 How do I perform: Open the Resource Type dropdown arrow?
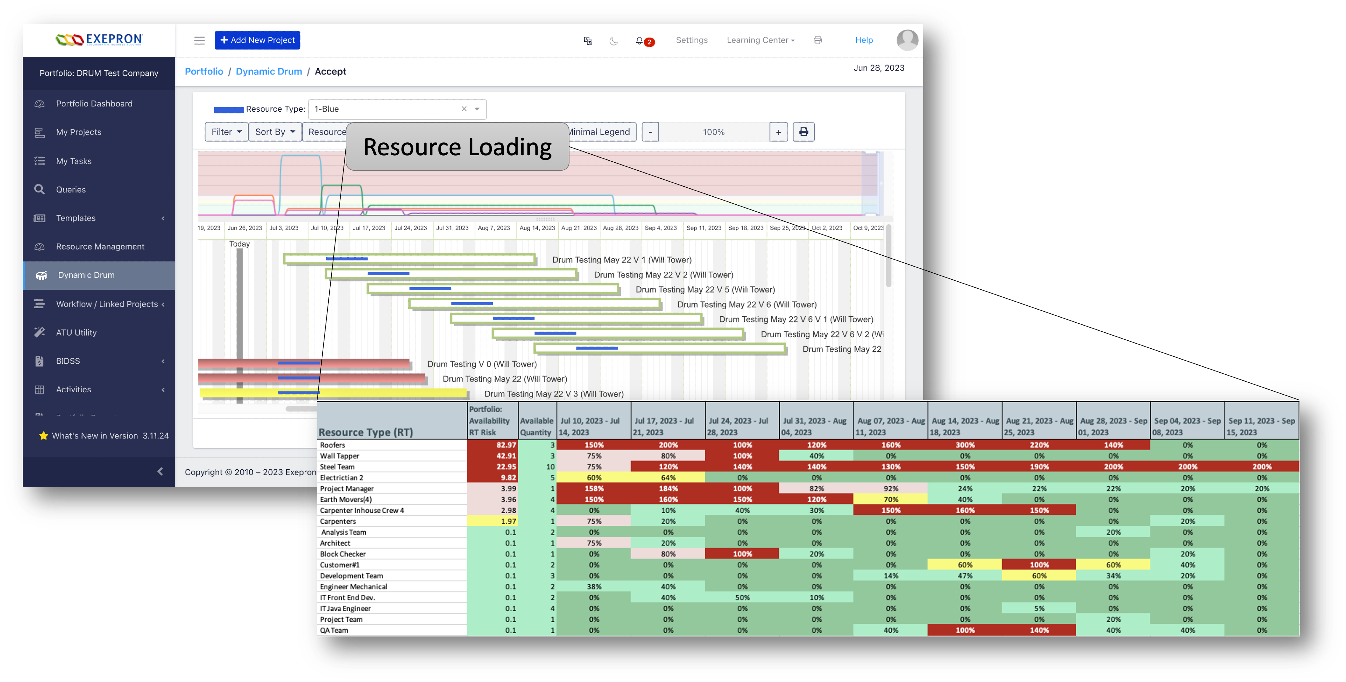click(x=476, y=109)
